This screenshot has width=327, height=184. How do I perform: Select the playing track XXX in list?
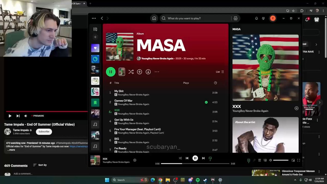[117, 110]
